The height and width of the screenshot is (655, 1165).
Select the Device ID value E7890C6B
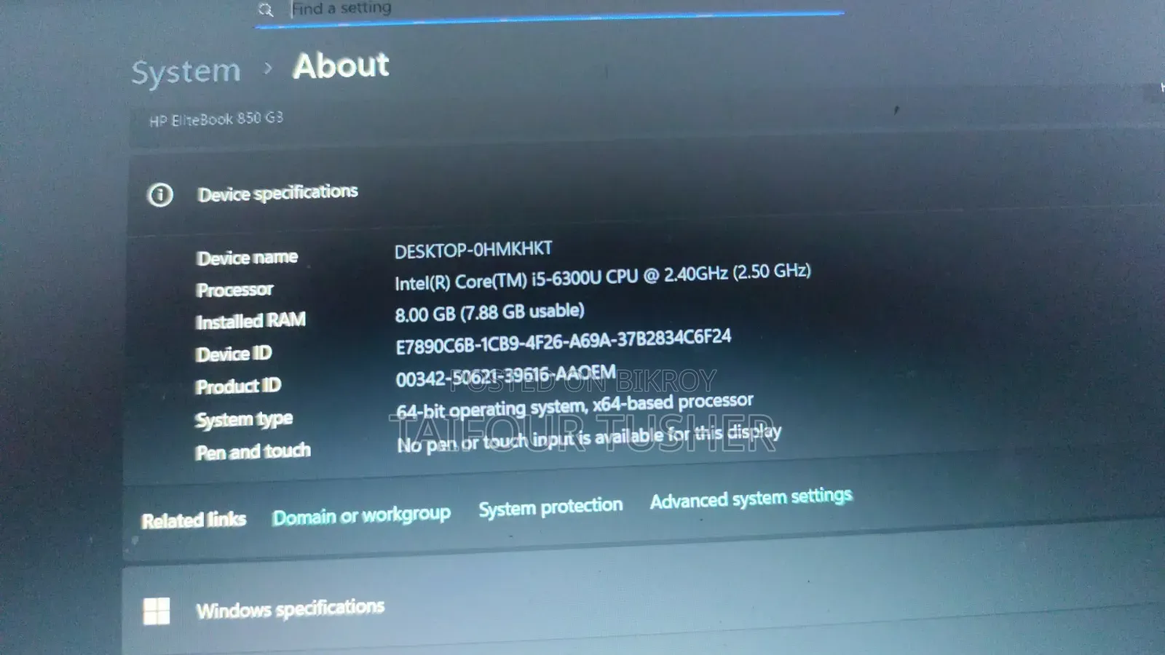pos(564,341)
